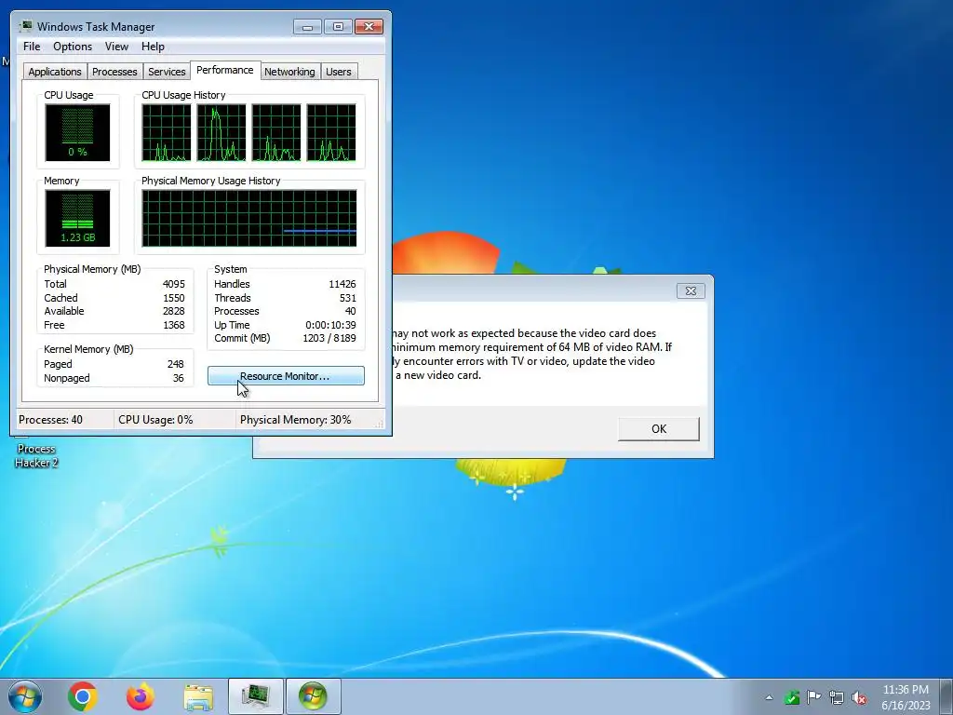Click the fourth CPU Usage History graph
The width and height of the screenshot is (953, 715).
331,132
